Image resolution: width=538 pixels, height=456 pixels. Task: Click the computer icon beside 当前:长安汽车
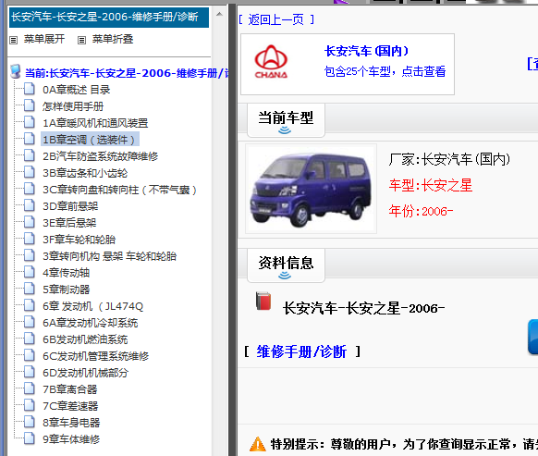(x=16, y=71)
